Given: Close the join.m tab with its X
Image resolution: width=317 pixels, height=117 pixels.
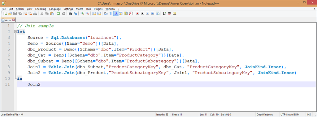Looking at the screenshot, I should click(x=13, y=20).
